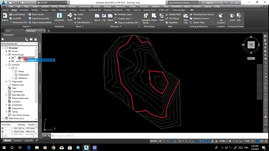Expand Pipe Networks tree node
The image size is (269, 151).
tap(6, 95)
